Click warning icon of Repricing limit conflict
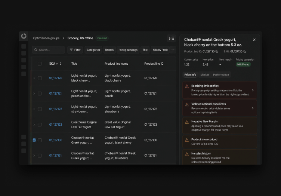This screenshot has width=281, height=196. click(x=187, y=86)
